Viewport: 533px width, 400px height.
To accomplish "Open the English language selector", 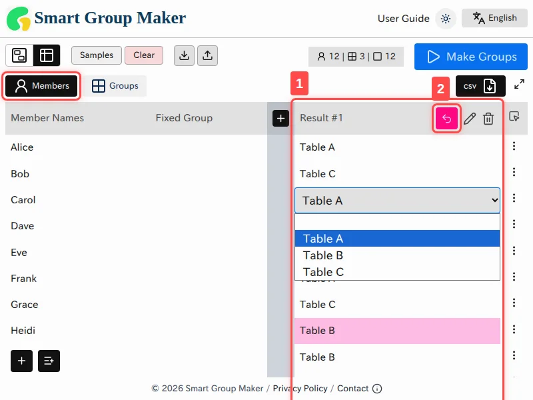I will pyautogui.click(x=494, y=18).
